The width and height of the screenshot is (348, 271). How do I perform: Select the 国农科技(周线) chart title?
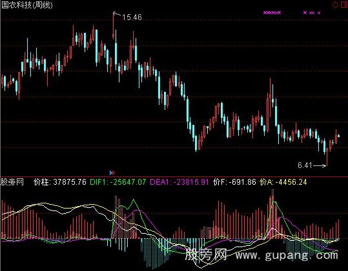click(26, 5)
